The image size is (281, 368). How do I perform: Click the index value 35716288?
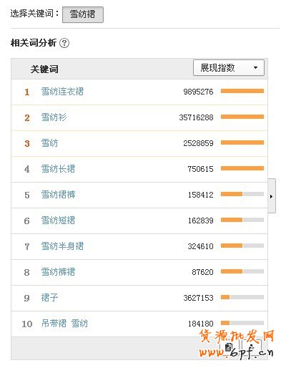coord(196,117)
